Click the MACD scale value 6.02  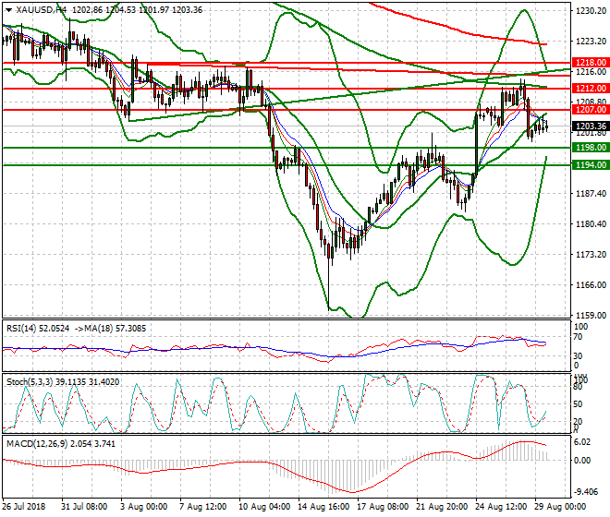coord(582,442)
